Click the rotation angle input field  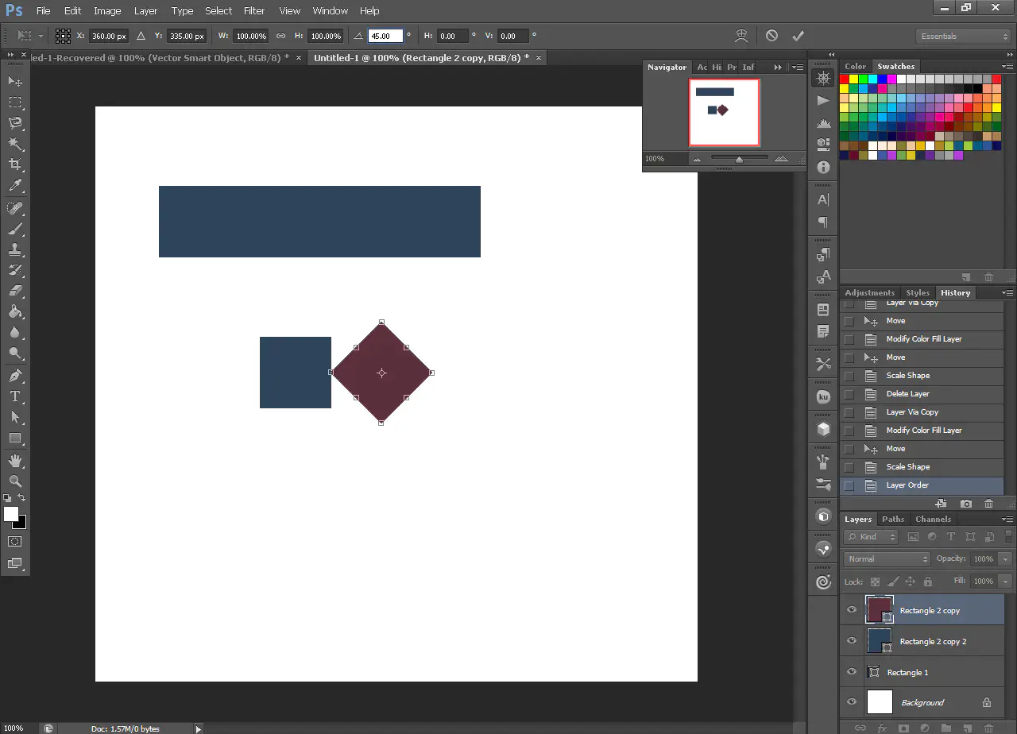pos(385,36)
